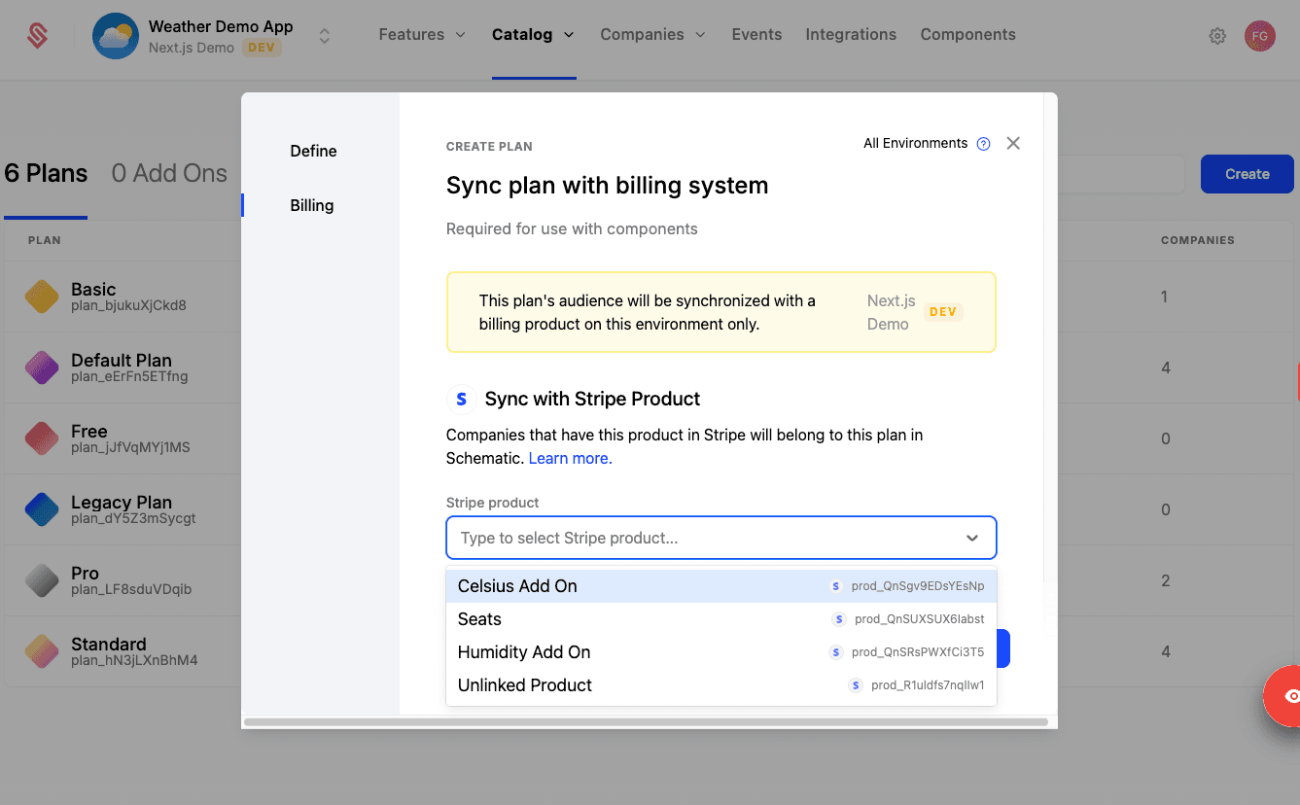Follow the Learn more link
Viewport: 1300px width, 805px height.
tap(570, 459)
